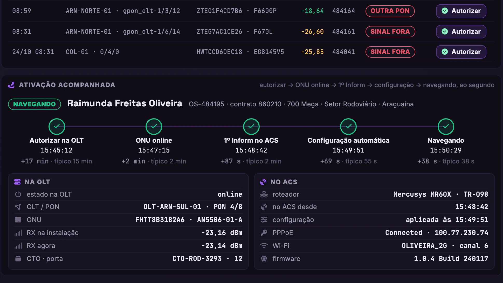Viewport: 503px width, 283px height.
Task: Click the OUTRA PON status badge
Action: [x=390, y=11]
